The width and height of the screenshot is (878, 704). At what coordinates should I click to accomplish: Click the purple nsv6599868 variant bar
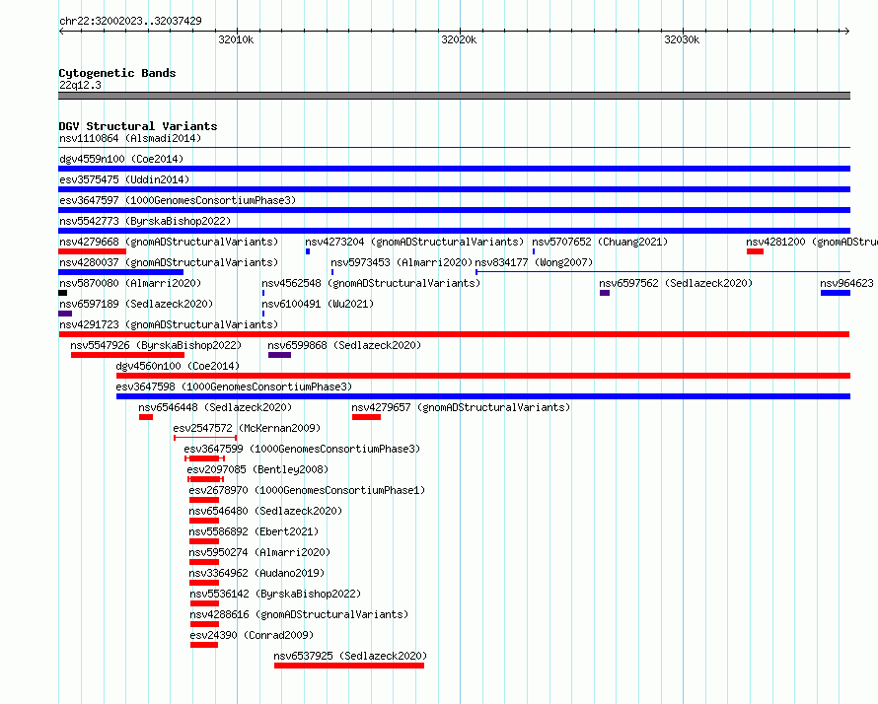pyautogui.click(x=279, y=355)
